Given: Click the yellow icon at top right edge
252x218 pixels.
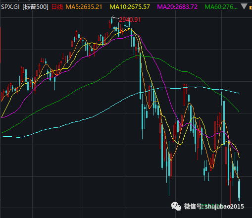Looking at the screenshot, I should (x=251, y=7).
